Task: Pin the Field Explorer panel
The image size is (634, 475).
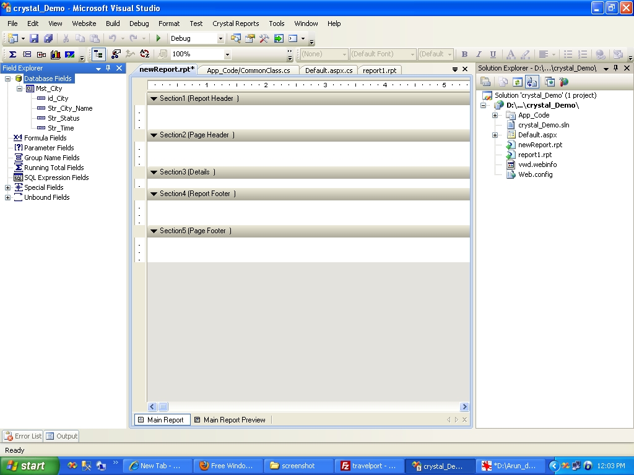Action: click(x=109, y=68)
